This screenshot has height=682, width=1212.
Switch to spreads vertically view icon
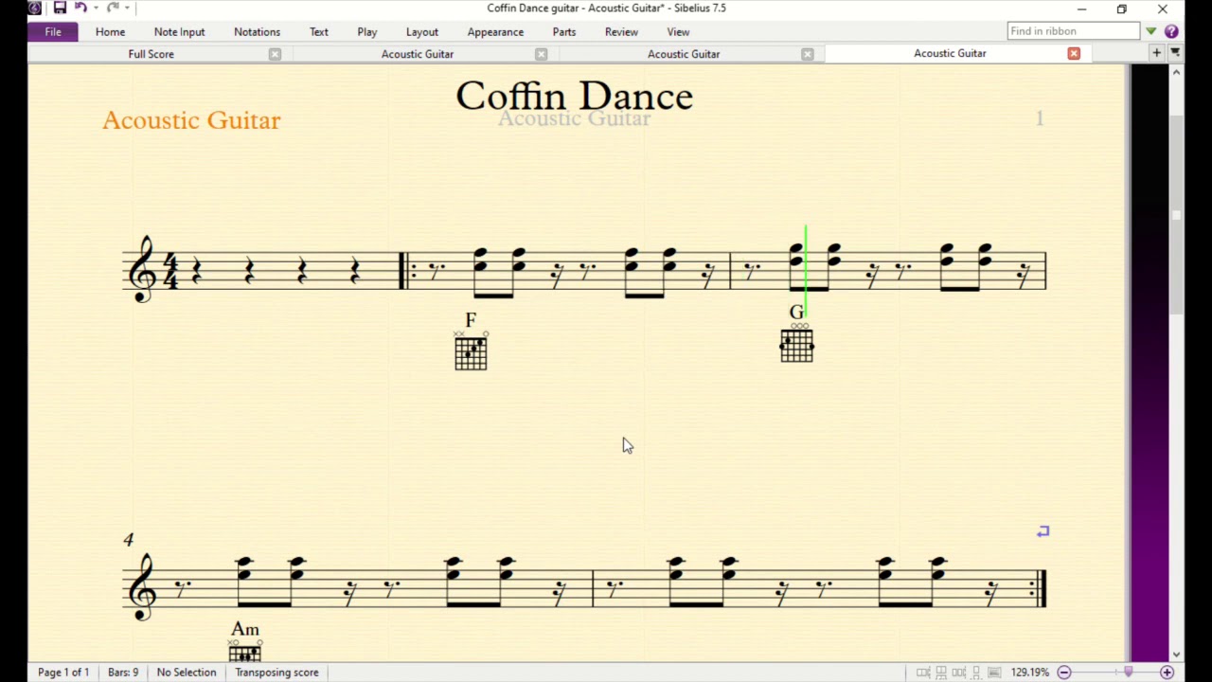pyautogui.click(x=941, y=673)
